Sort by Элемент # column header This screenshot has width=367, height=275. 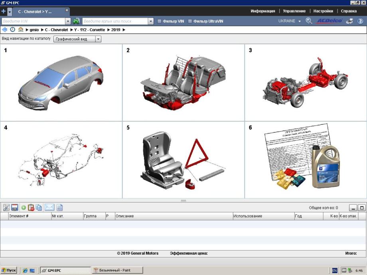30,216
